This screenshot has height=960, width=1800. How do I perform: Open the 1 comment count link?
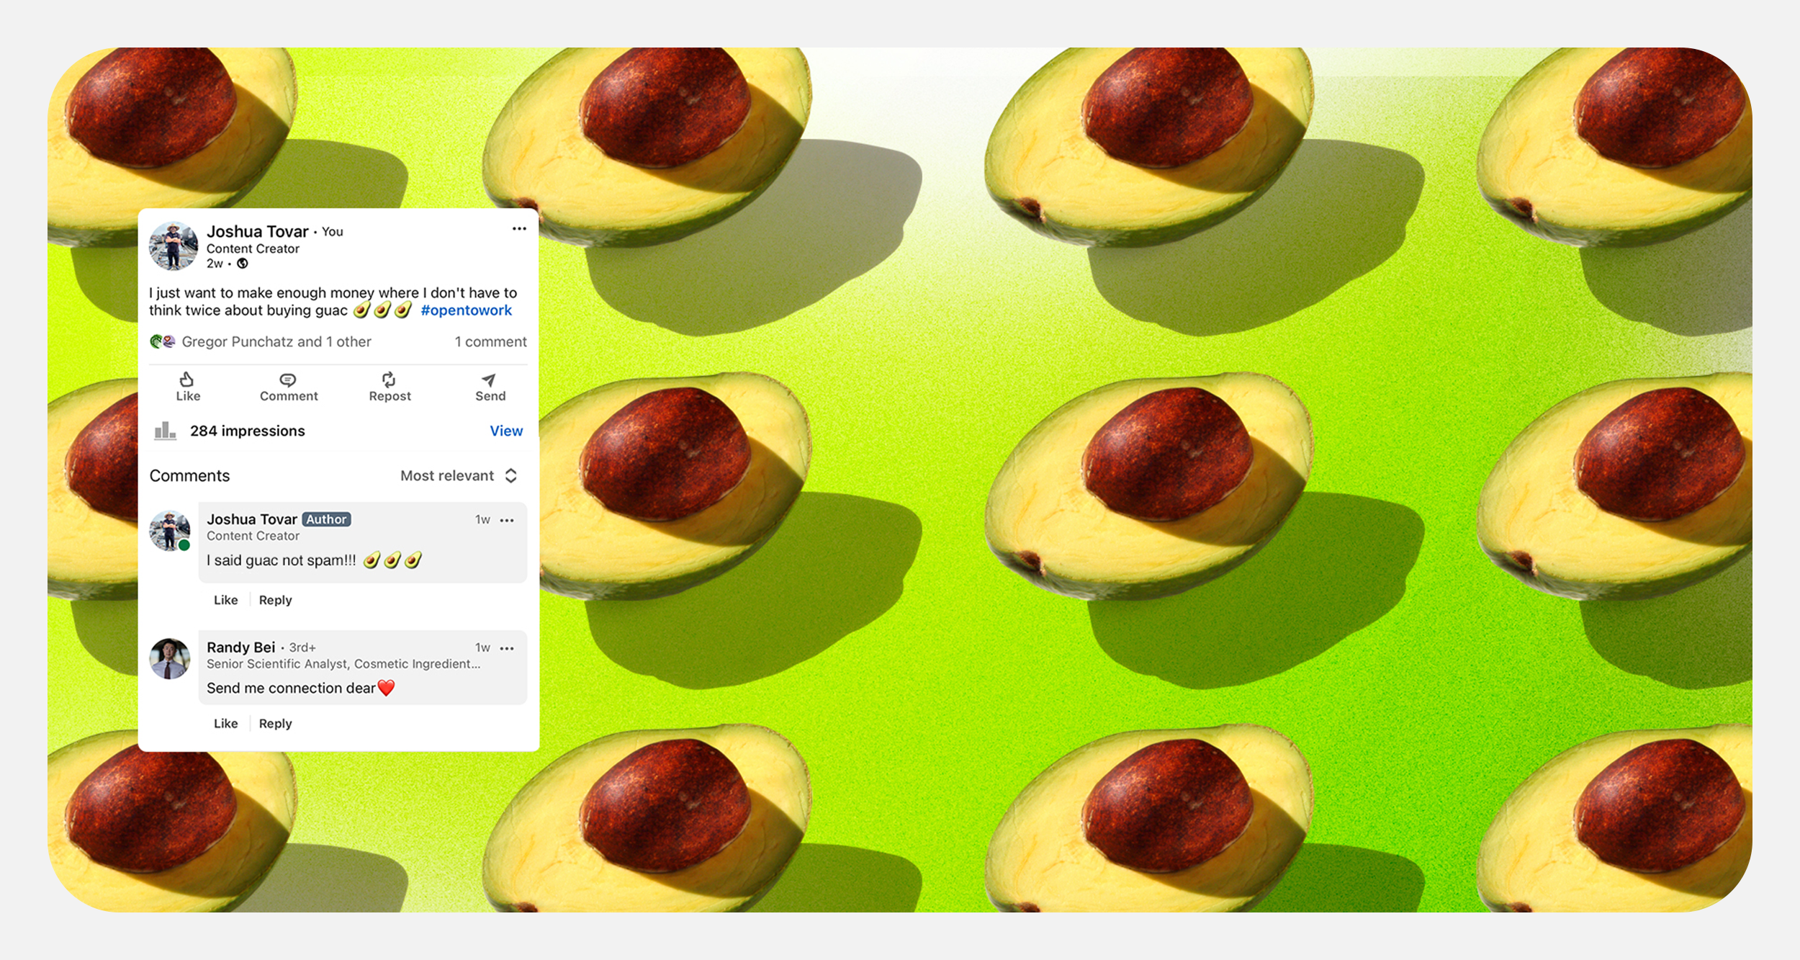tap(490, 341)
